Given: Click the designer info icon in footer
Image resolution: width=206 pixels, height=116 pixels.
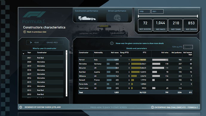Looking at the screenshot, I should [21, 107].
